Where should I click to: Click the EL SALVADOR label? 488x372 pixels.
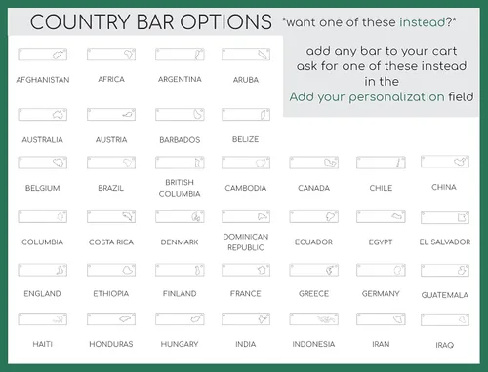tap(445, 242)
